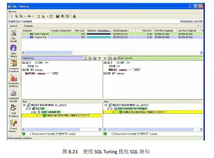Open View Advice in the layout sidebar
Screen dimensions: 214x158
point(13,51)
